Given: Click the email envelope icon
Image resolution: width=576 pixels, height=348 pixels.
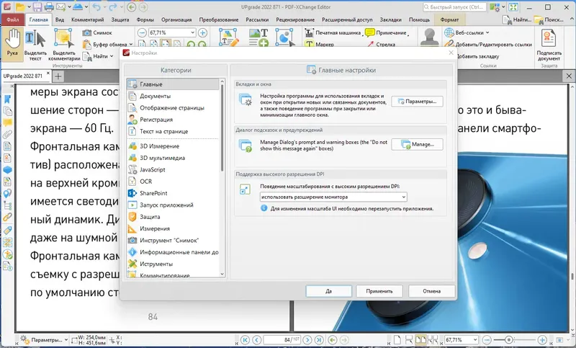Looking at the screenshot, I should 60,7.
